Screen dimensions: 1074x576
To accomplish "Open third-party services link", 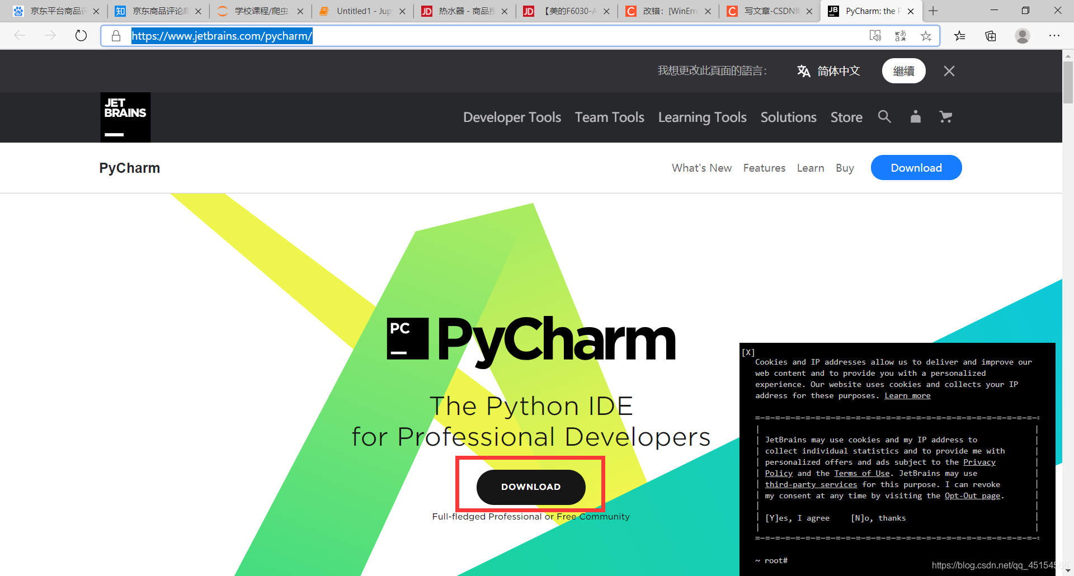I will pyautogui.click(x=811, y=485).
